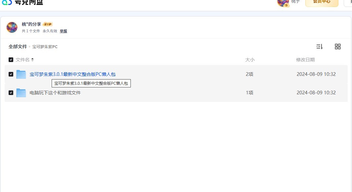Uncheck the 电脑玩下这个和游戏文件 checkbox
This screenshot has width=352, height=192.
pos(11,93)
